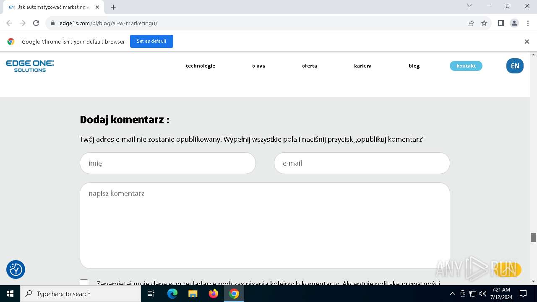
Task: Open the tab search dropdown
Action: (469, 6)
